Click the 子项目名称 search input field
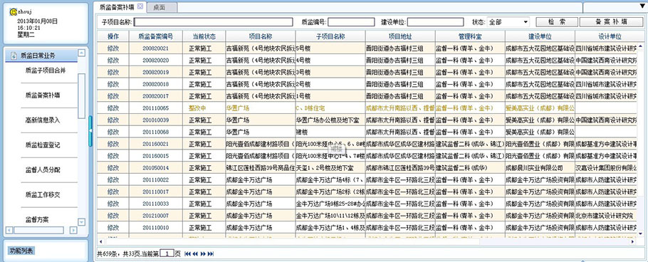The height and width of the screenshot is (262, 648). (213, 22)
